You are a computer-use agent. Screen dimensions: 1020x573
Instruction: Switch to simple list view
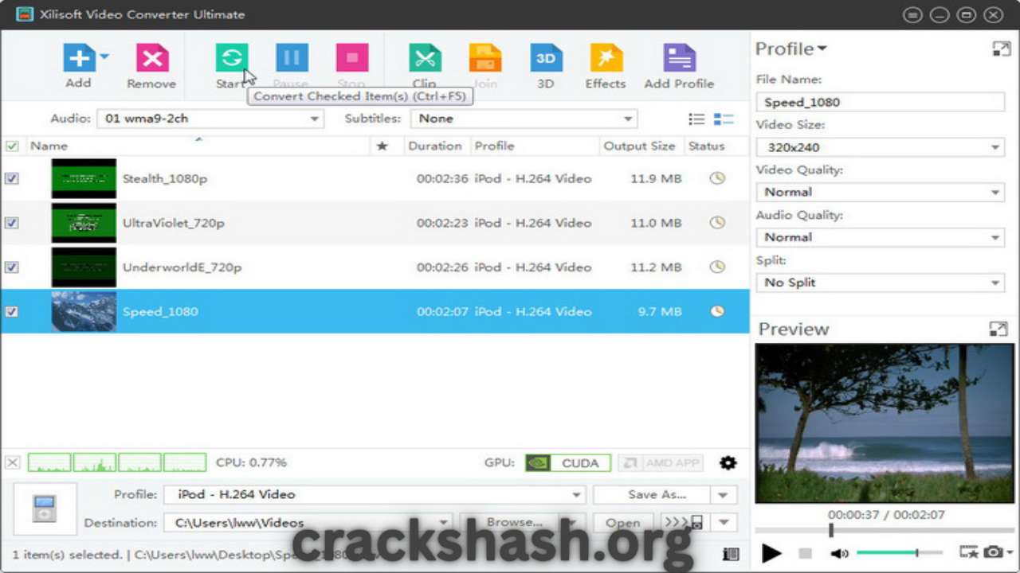[696, 119]
